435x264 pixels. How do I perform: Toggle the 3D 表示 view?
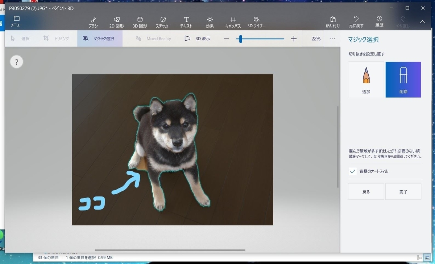(197, 38)
